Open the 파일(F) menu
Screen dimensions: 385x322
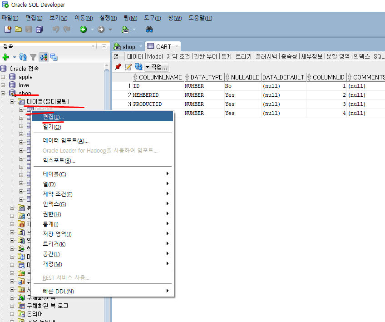pyautogui.click(x=10, y=18)
